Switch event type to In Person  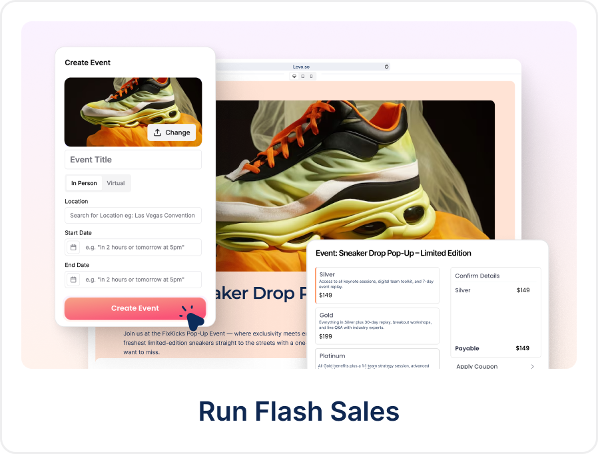click(x=84, y=183)
